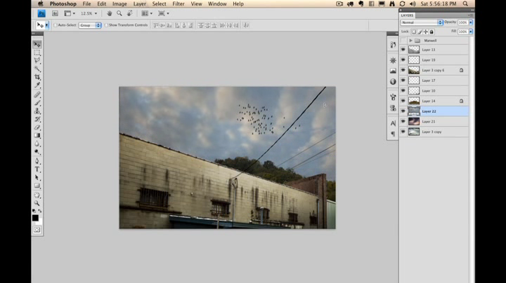Click the foreground color swatch

(x=35, y=218)
